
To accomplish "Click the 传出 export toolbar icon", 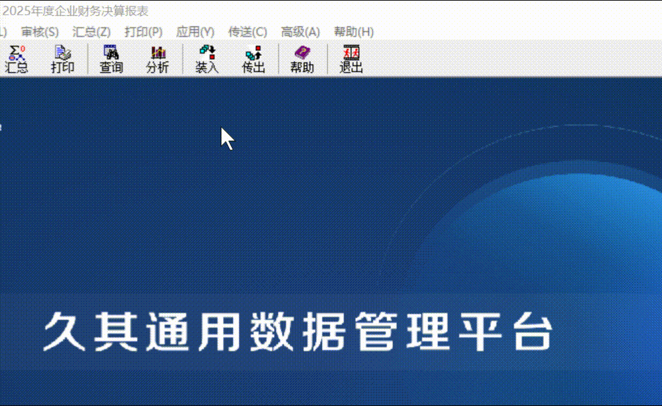I will [x=253, y=59].
